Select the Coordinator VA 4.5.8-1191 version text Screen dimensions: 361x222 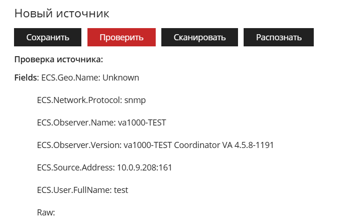[224, 145]
